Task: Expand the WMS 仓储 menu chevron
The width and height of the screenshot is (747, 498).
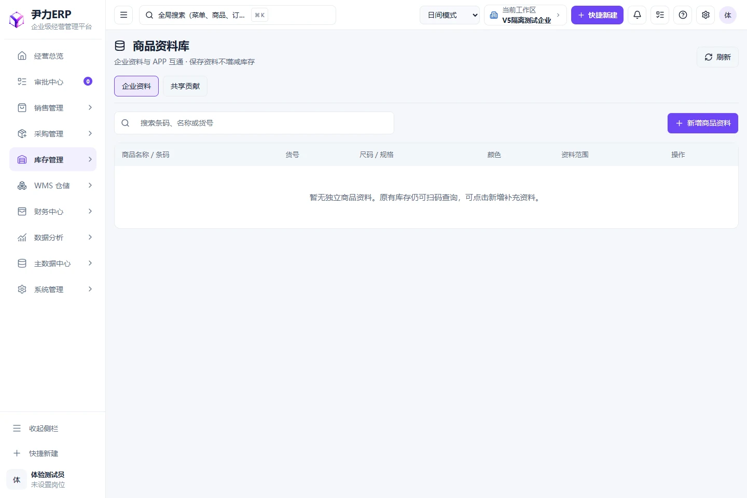Action: 90,185
